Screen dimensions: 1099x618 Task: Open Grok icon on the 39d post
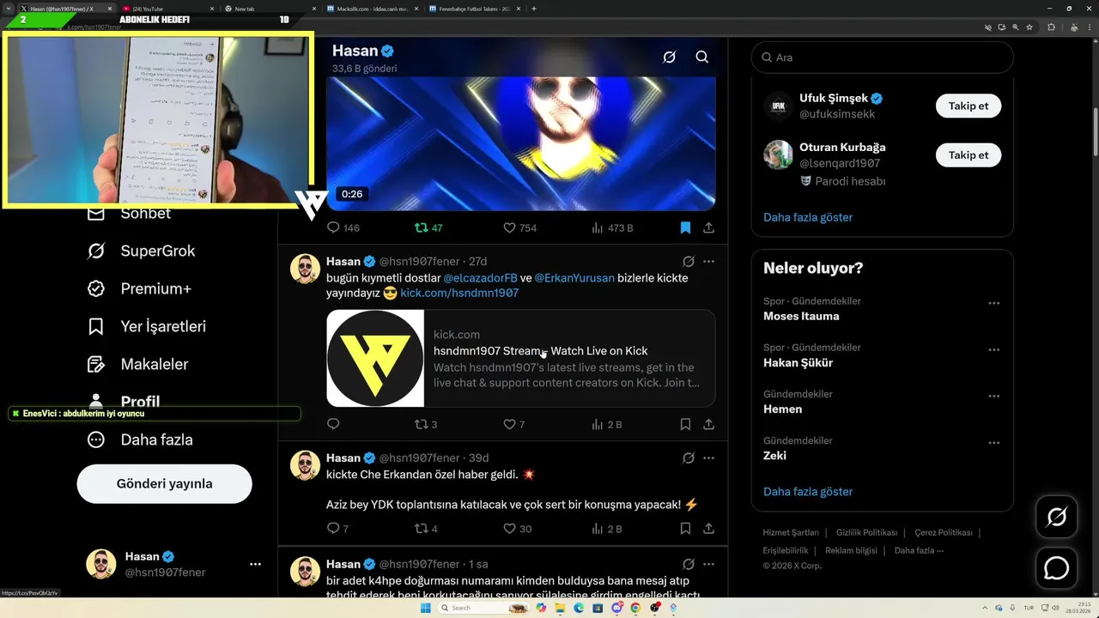point(689,457)
